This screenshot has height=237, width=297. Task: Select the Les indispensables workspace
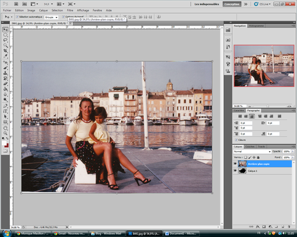pos(207,4)
